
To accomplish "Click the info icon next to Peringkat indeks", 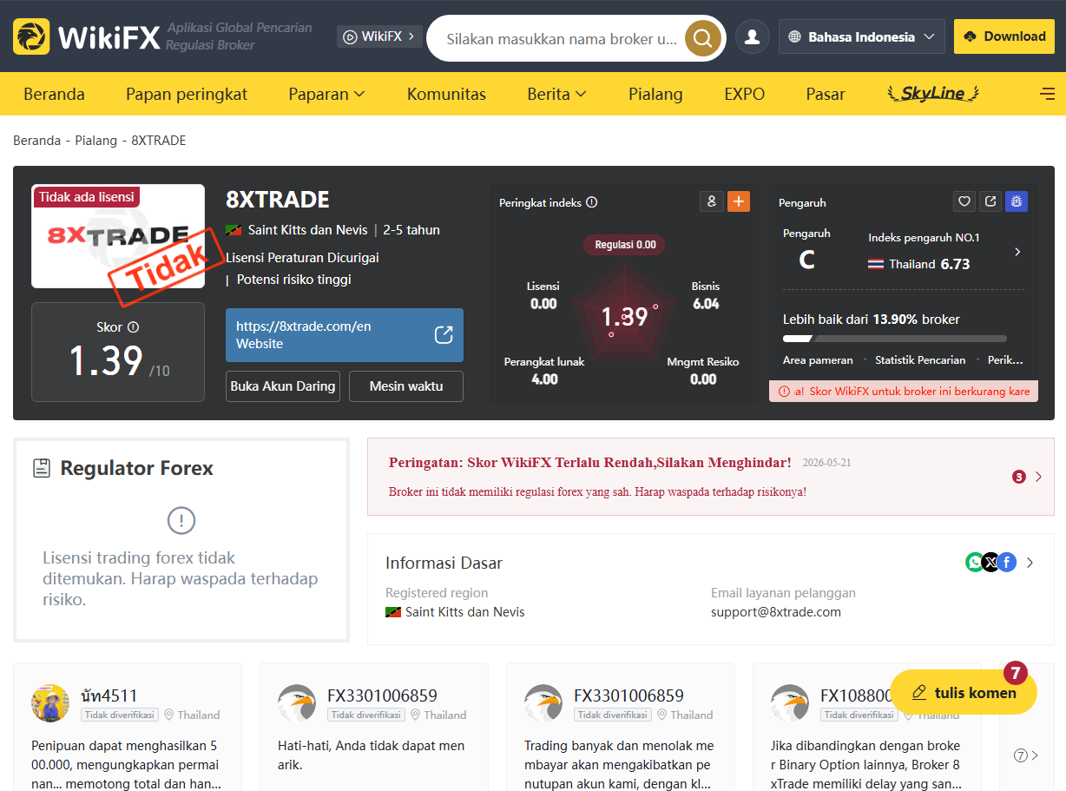I will click(592, 202).
